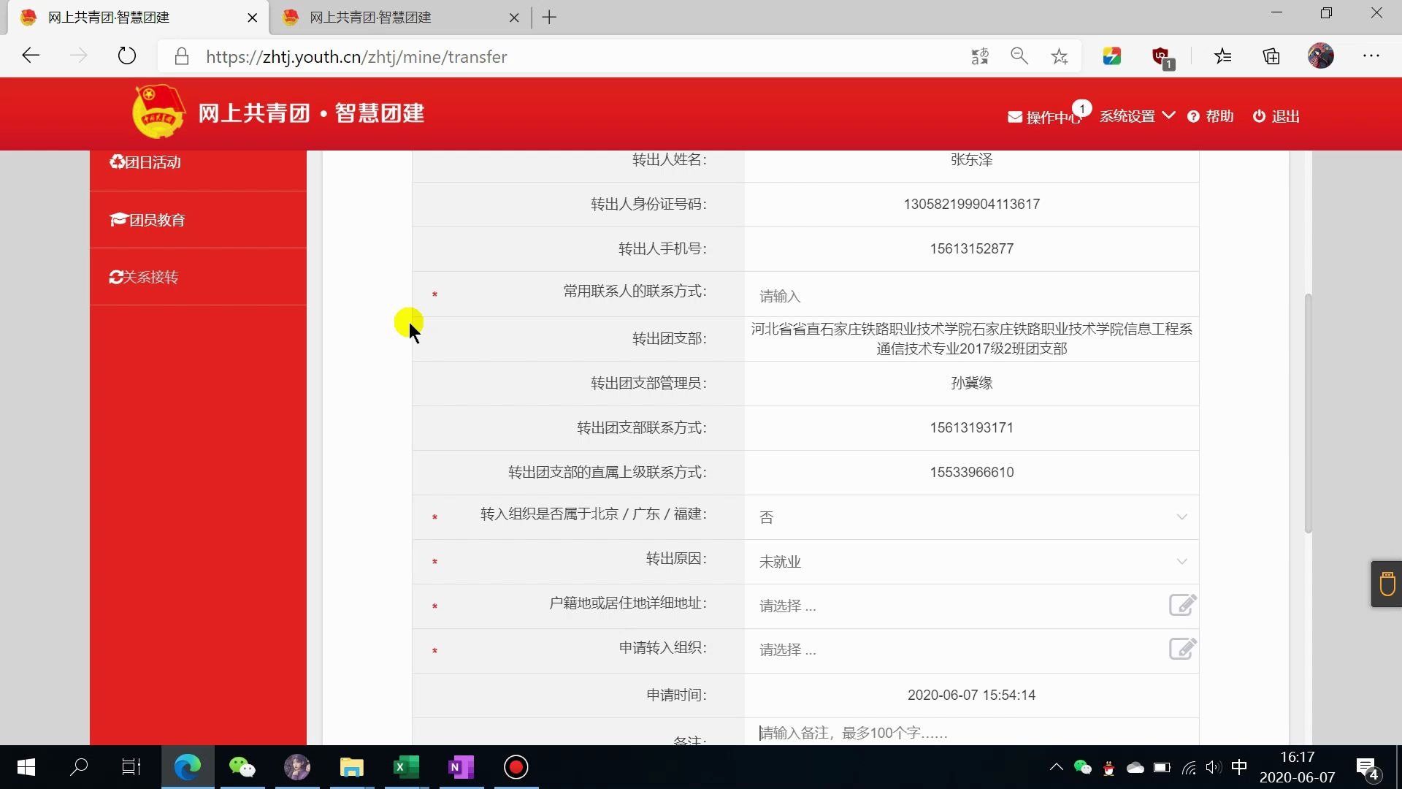Close the first 网上共青团 tab
The width and height of the screenshot is (1402, 789).
click(253, 18)
